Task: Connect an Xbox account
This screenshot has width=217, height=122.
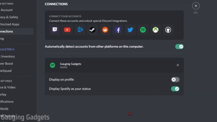Action: click(156, 30)
